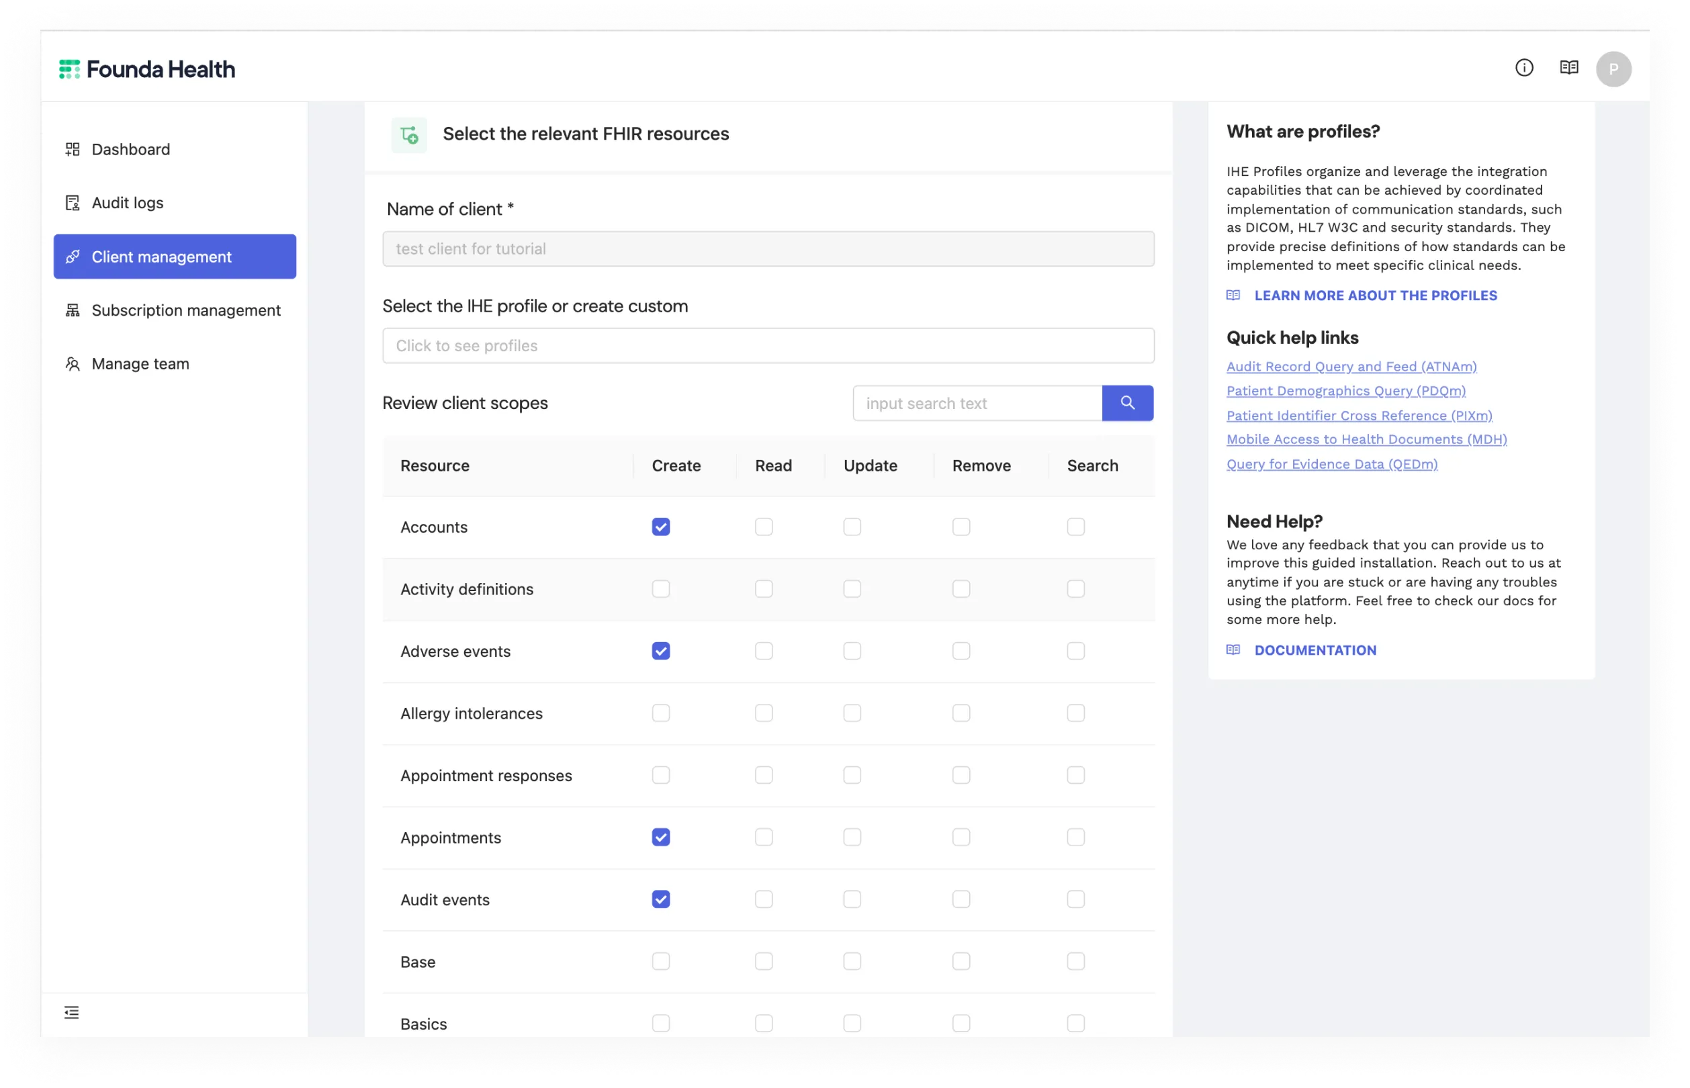1690x1088 pixels.
Task: Click the search magnifier button
Action: click(x=1128, y=403)
